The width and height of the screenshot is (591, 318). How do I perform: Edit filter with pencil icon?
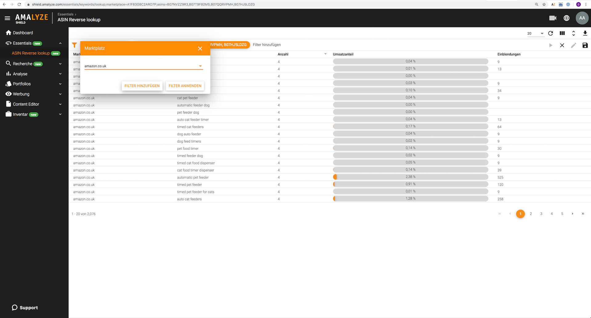(573, 45)
